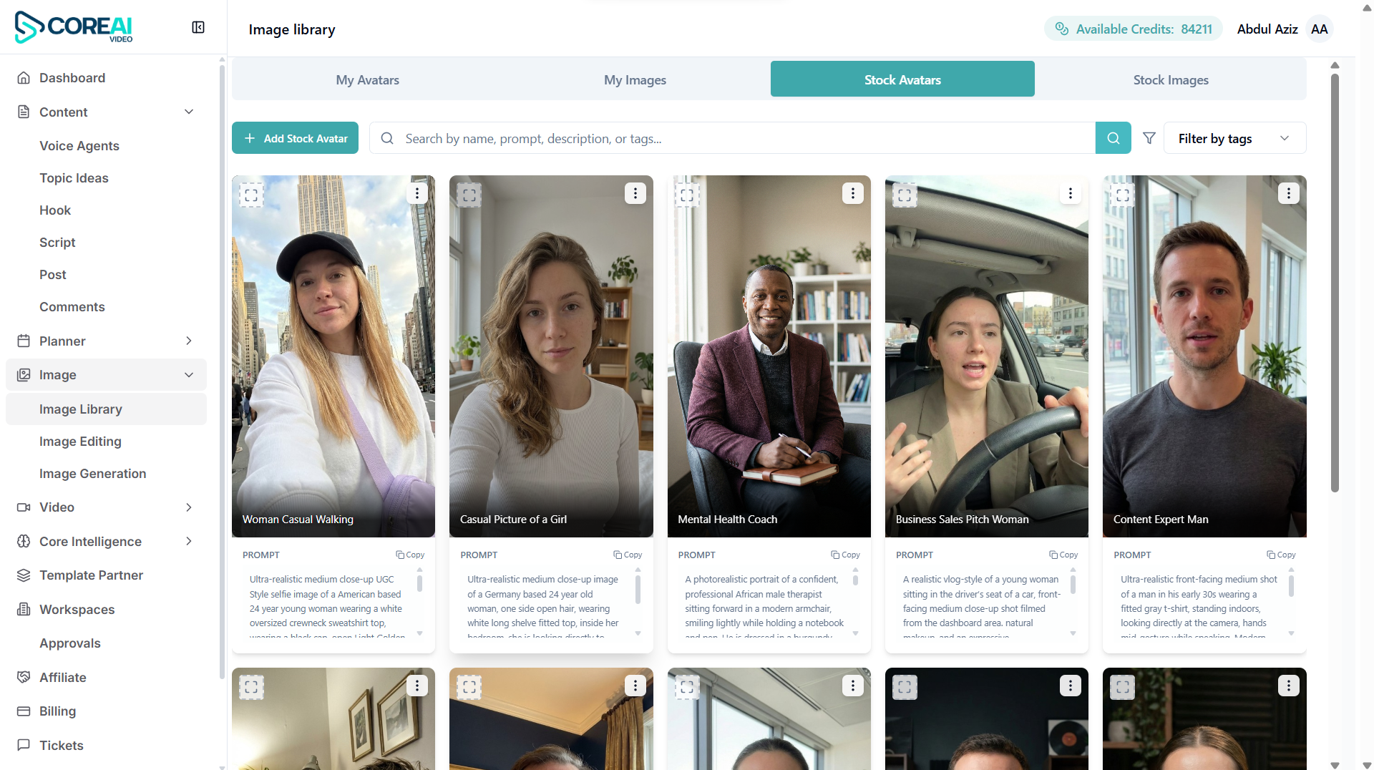
Task: Click the Add Stock Avatar button
Action: (x=295, y=137)
